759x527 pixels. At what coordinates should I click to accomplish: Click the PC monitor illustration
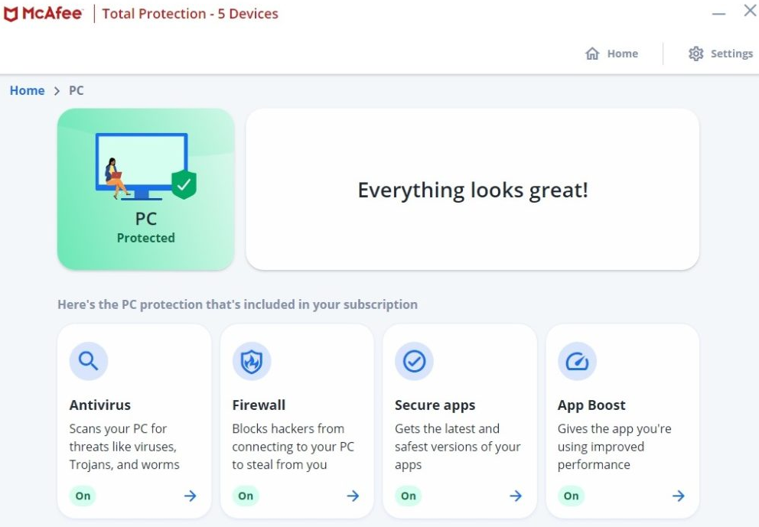142,164
